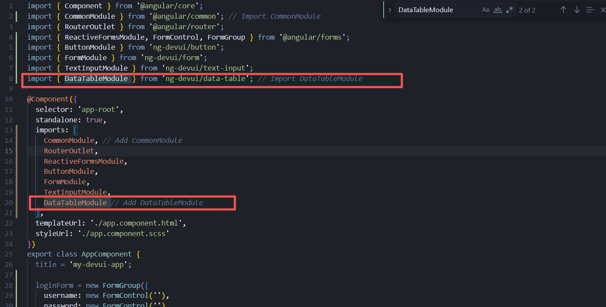This screenshot has height=307, width=606.
Task: Click 'FormGroup' after 'new' on line 28
Action: coord(122,285)
